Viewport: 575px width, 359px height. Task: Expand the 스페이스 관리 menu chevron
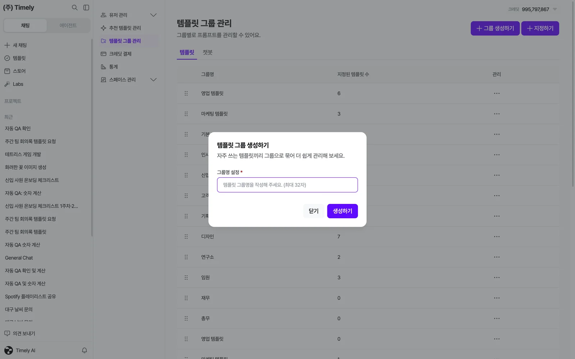(x=153, y=80)
